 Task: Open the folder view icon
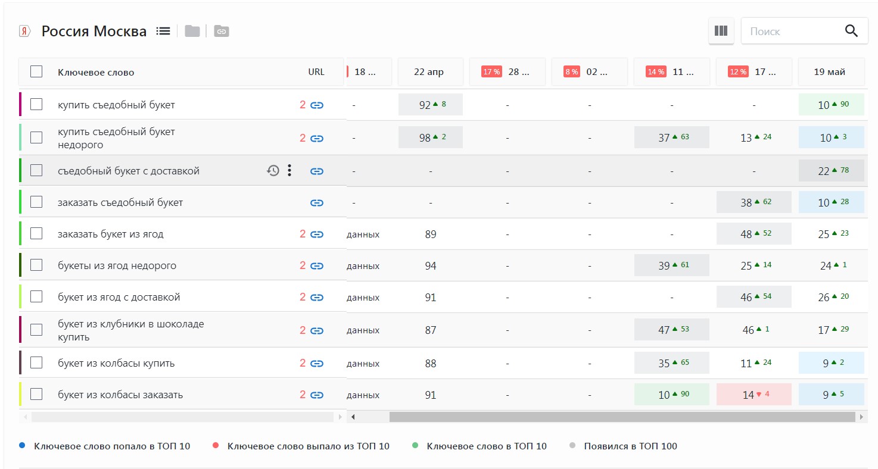point(192,31)
